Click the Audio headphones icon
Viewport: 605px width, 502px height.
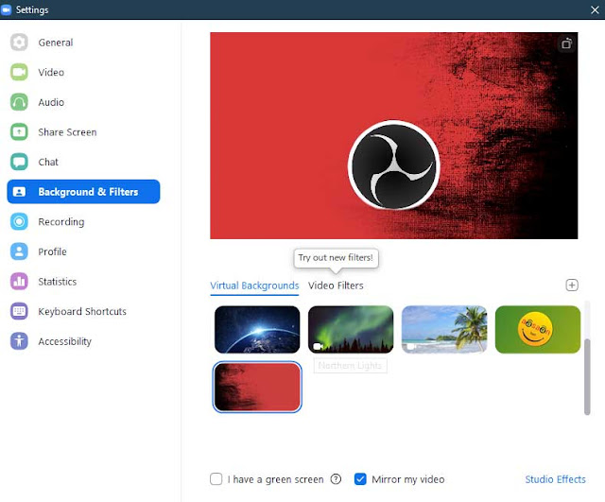(19, 102)
